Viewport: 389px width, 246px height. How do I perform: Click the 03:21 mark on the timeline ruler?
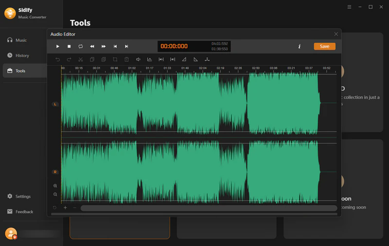click(291, 68)
